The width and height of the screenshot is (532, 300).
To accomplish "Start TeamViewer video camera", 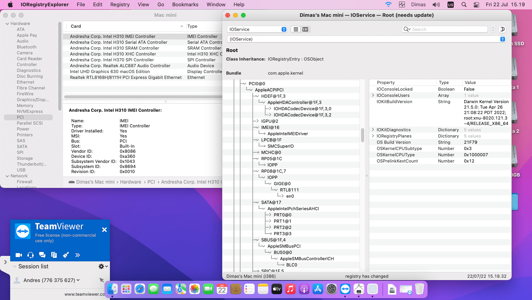I will (x=19, y=255).
